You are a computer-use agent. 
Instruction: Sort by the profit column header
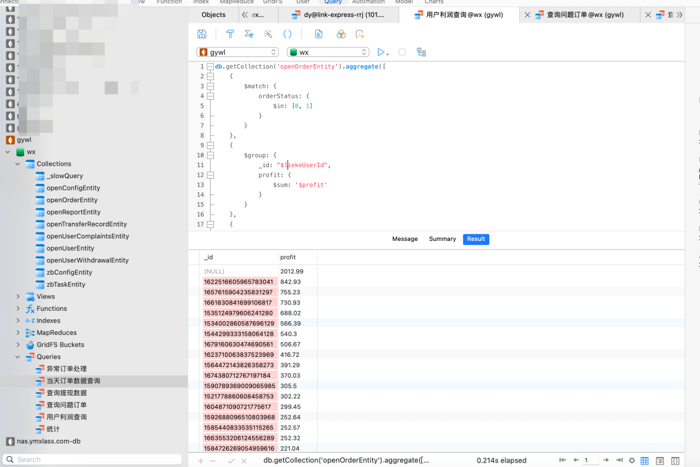pos(297,257)
